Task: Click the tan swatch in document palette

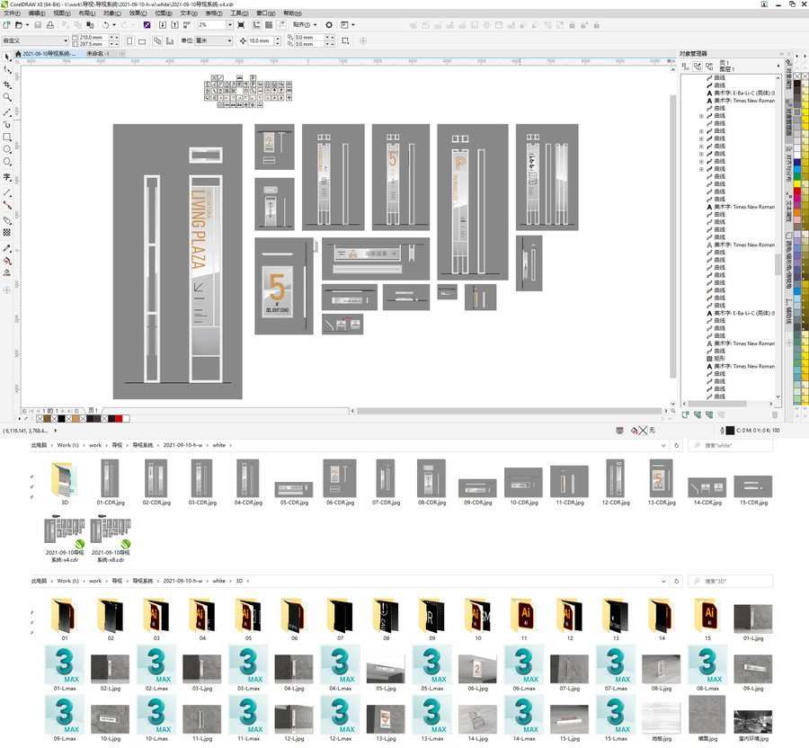Action: click(x=76, y=418)
